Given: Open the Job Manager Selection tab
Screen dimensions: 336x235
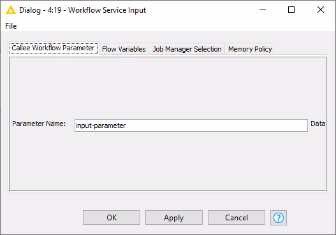Looking at the screenshot, I should (187, 49).
